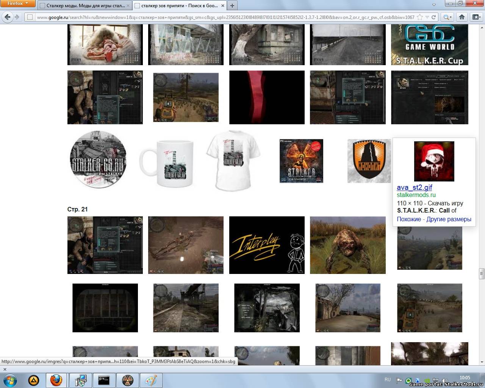
Task: Open the Santa-hat skull avatar image
Action: click(434, 161)
